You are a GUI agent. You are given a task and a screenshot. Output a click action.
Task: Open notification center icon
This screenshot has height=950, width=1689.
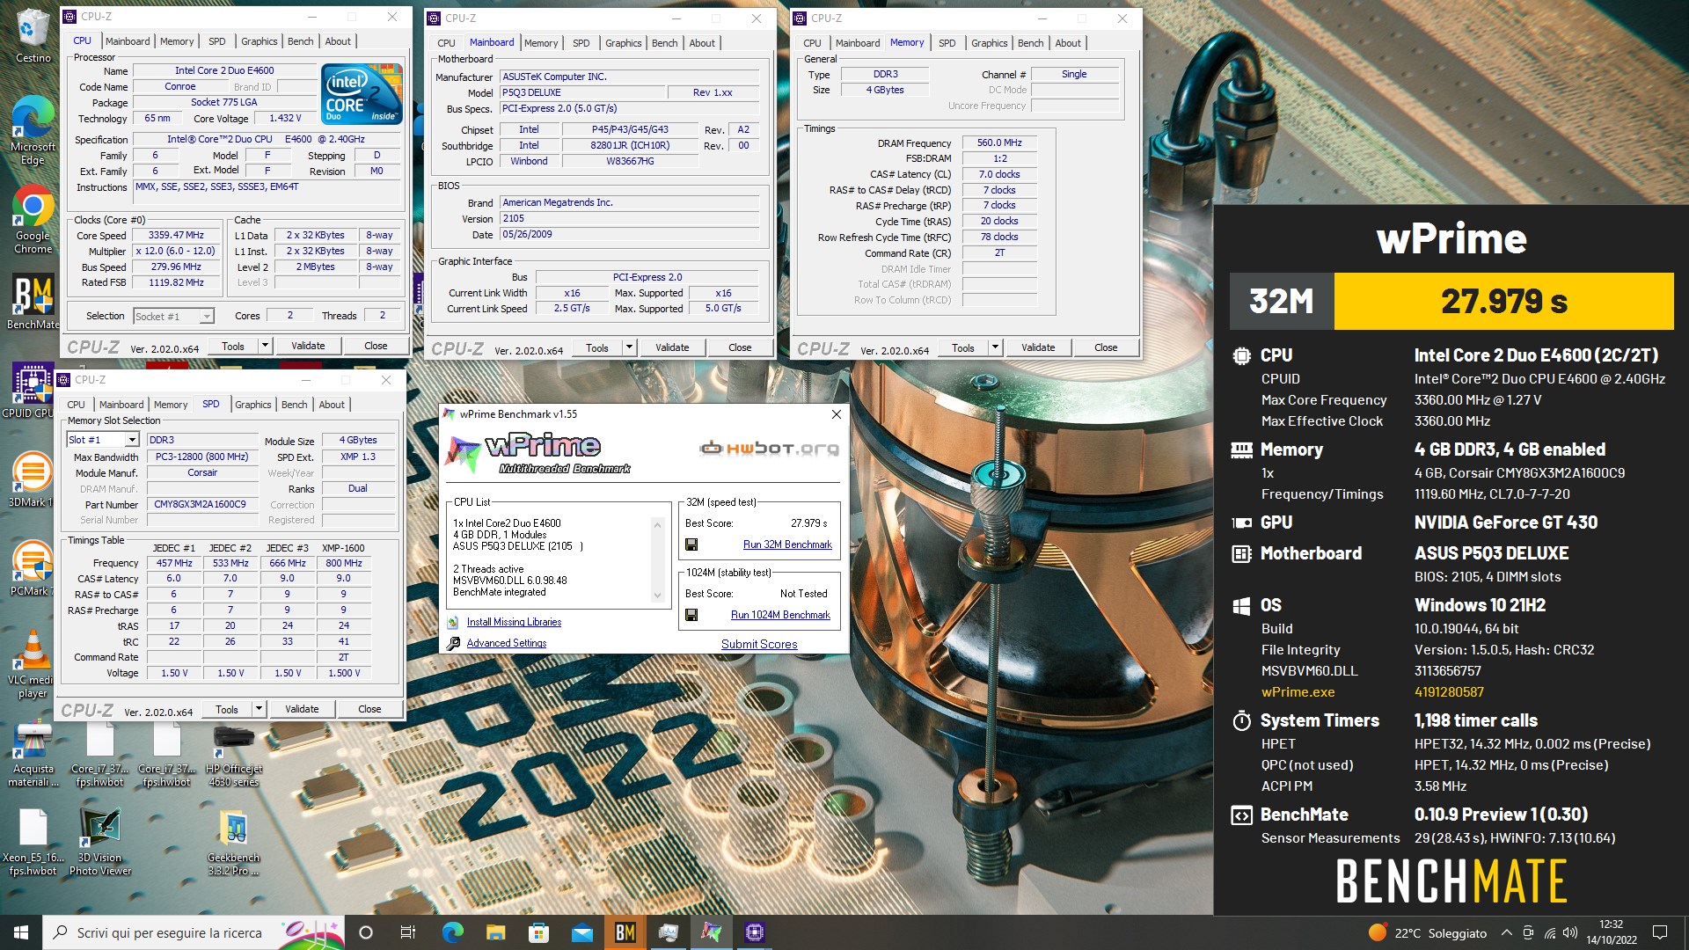pos(1660,932)
